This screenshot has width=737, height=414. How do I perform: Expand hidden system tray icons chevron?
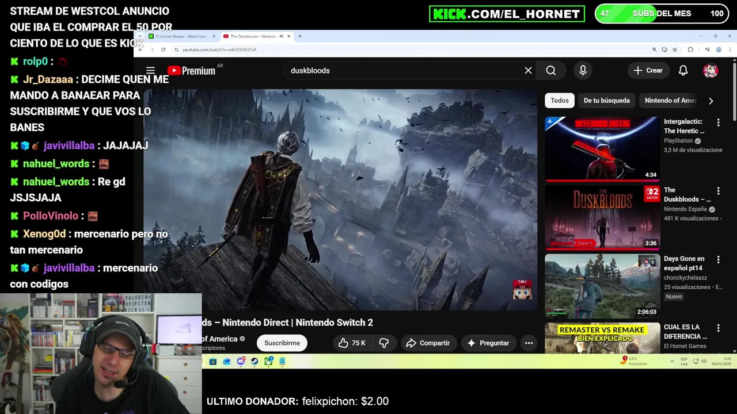point(672,361)
